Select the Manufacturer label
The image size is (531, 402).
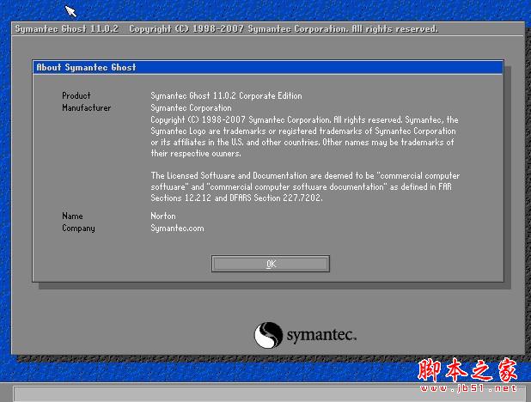(86, 108)
